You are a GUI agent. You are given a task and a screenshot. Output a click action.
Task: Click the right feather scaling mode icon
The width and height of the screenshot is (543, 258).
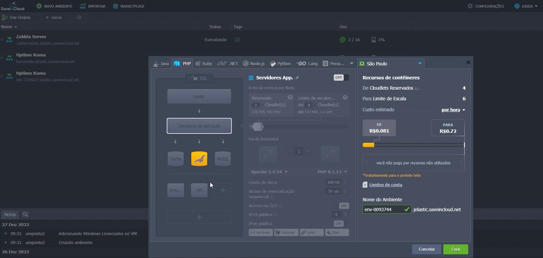click(330, 154)
